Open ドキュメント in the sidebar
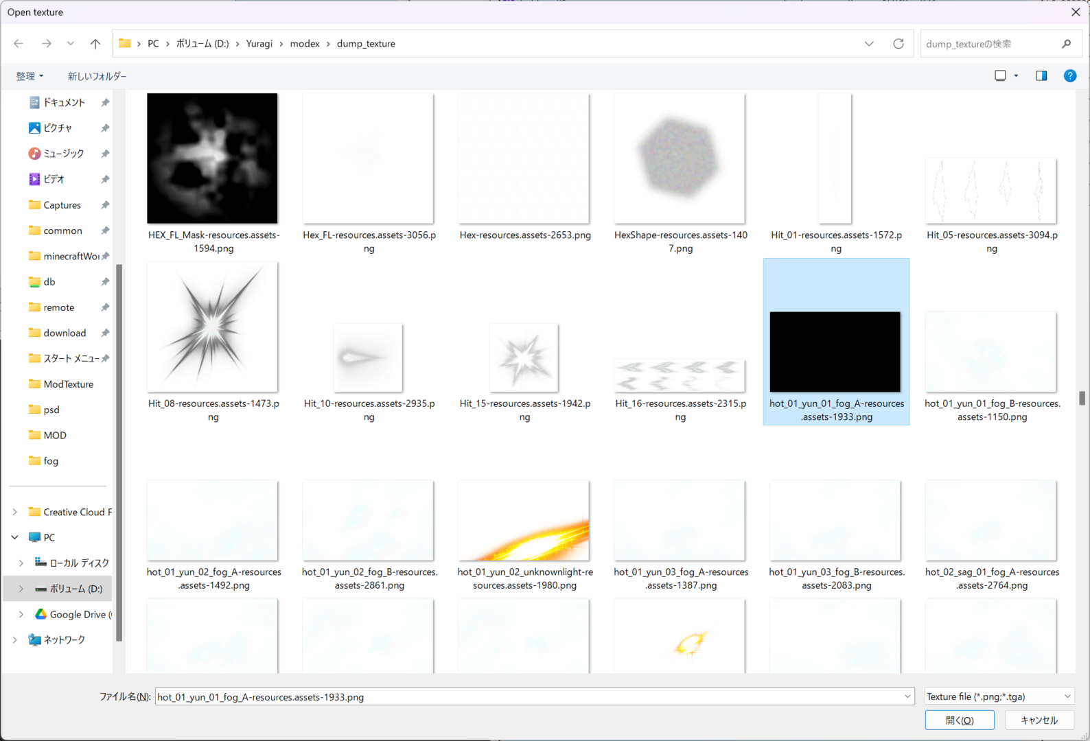The image size is (1090, 741). point(65,102)
